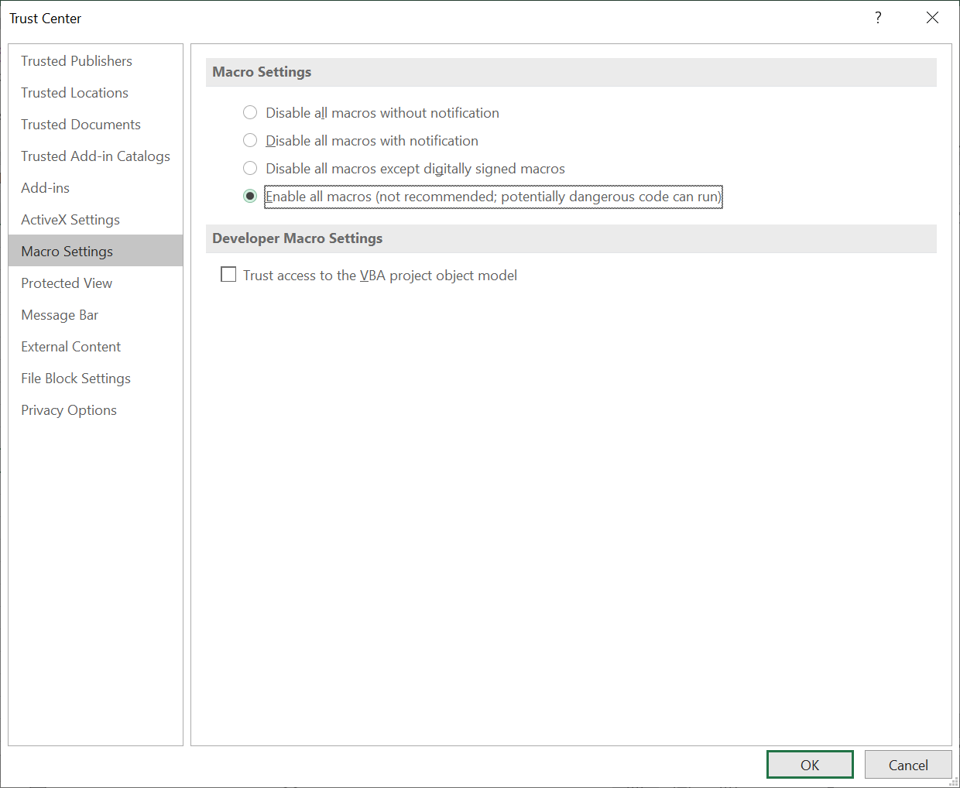Open the Help question mark icon
960x788 pixels.
click(x=878, y=18)
